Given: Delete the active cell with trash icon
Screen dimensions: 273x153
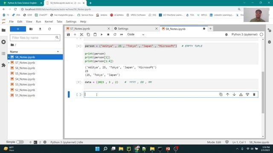Looking at the screenshot, I should pyautogui.click(x=254, y=94).
